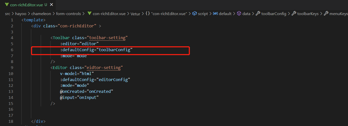Screen dimensions: 348x126
Task: Select the con-richEditor.vue editor tab
Action: pos(28,5)
